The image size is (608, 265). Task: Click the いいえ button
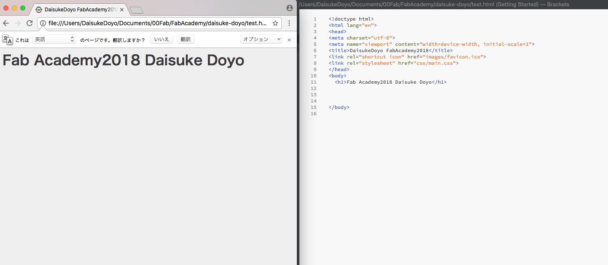point(161,40)
